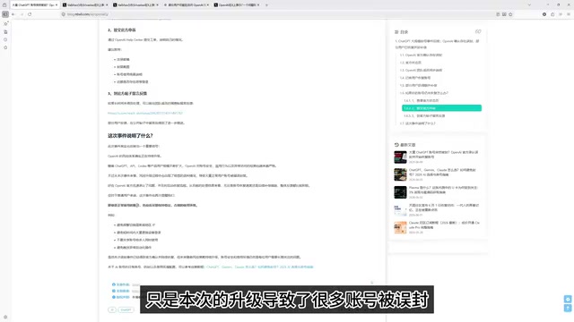574x322 pixels.
Task: Click the floating blue settings gear button
Action: 568,299
